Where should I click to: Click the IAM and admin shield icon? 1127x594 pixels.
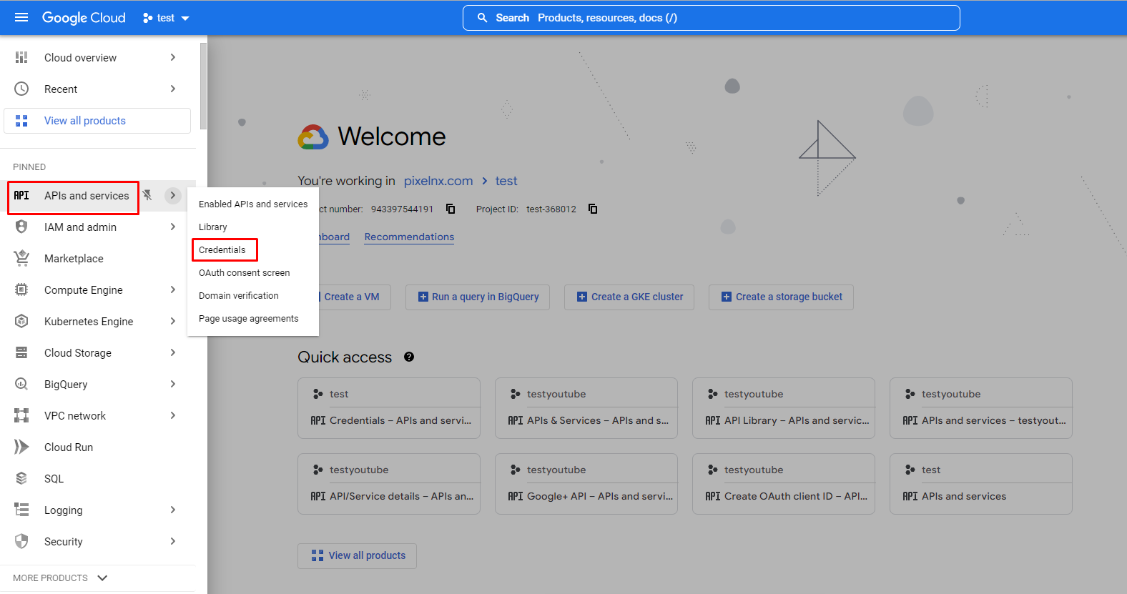(x=21, y=227)
